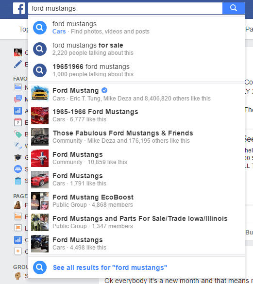Click the magnifier icon beside '19651966 ford mustangs'
Screen dimensions: 253x284
(x=40, y=70)
